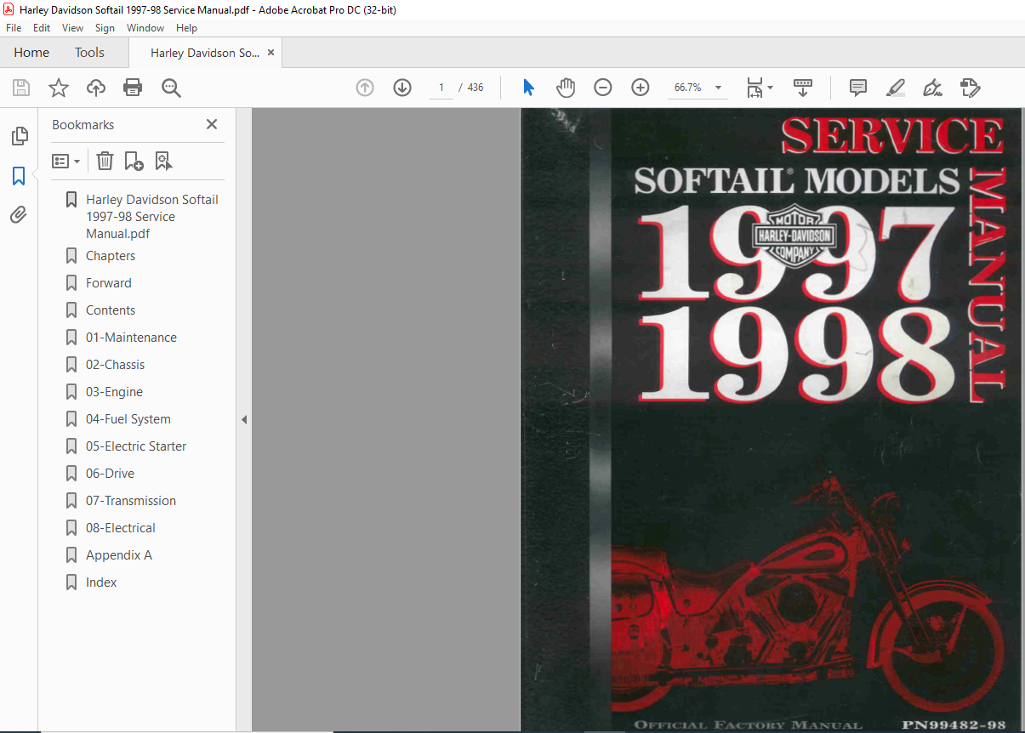The image size is (1025, 733).
Task: Add a sticky note comment
Action: [858, 88]
